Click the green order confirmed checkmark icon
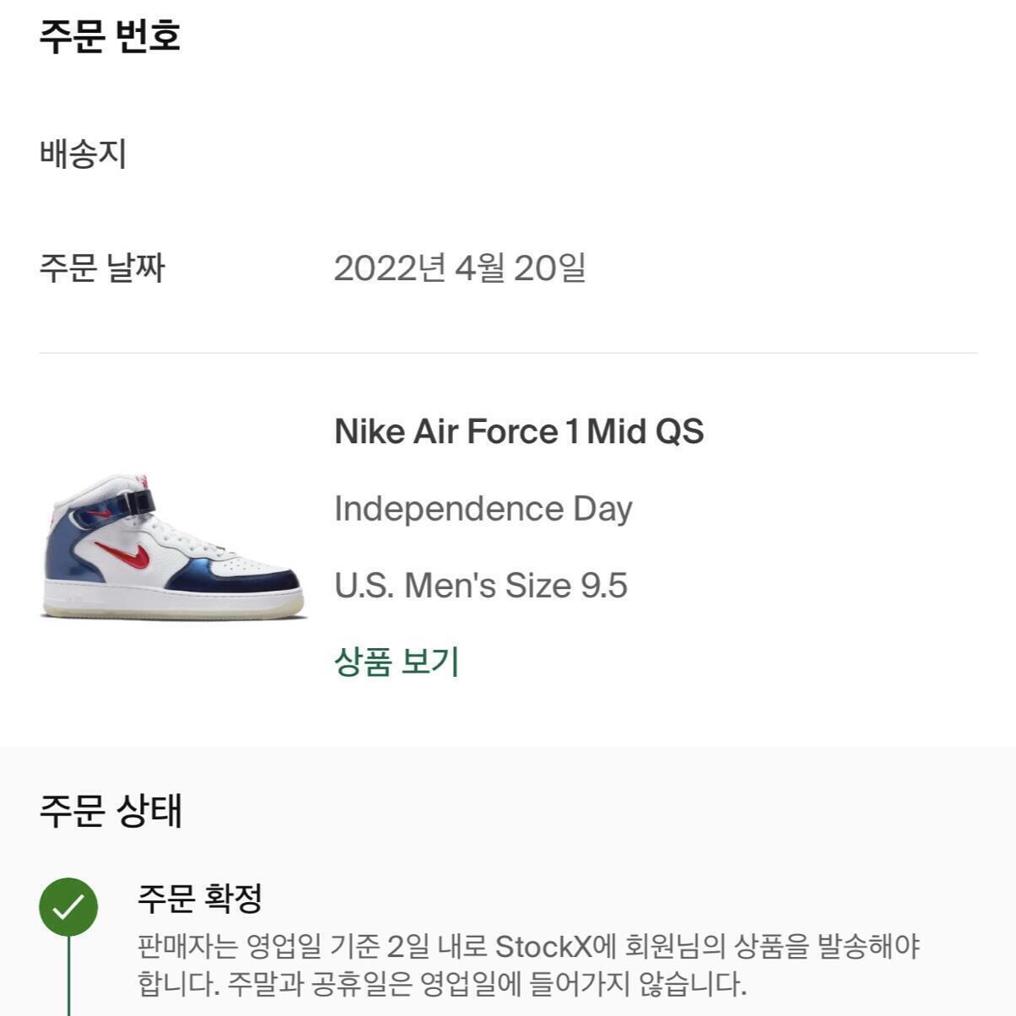This screenshot has height=1016, width=1016. [68, 907]
